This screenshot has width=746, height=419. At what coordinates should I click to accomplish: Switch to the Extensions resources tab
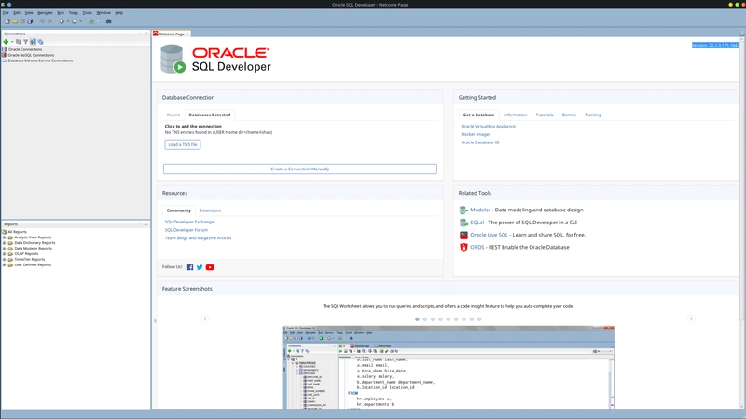[x=211, y=210]
